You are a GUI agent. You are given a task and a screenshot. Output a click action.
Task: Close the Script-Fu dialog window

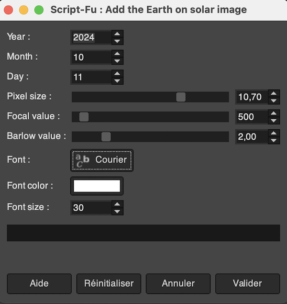(8, 10)
